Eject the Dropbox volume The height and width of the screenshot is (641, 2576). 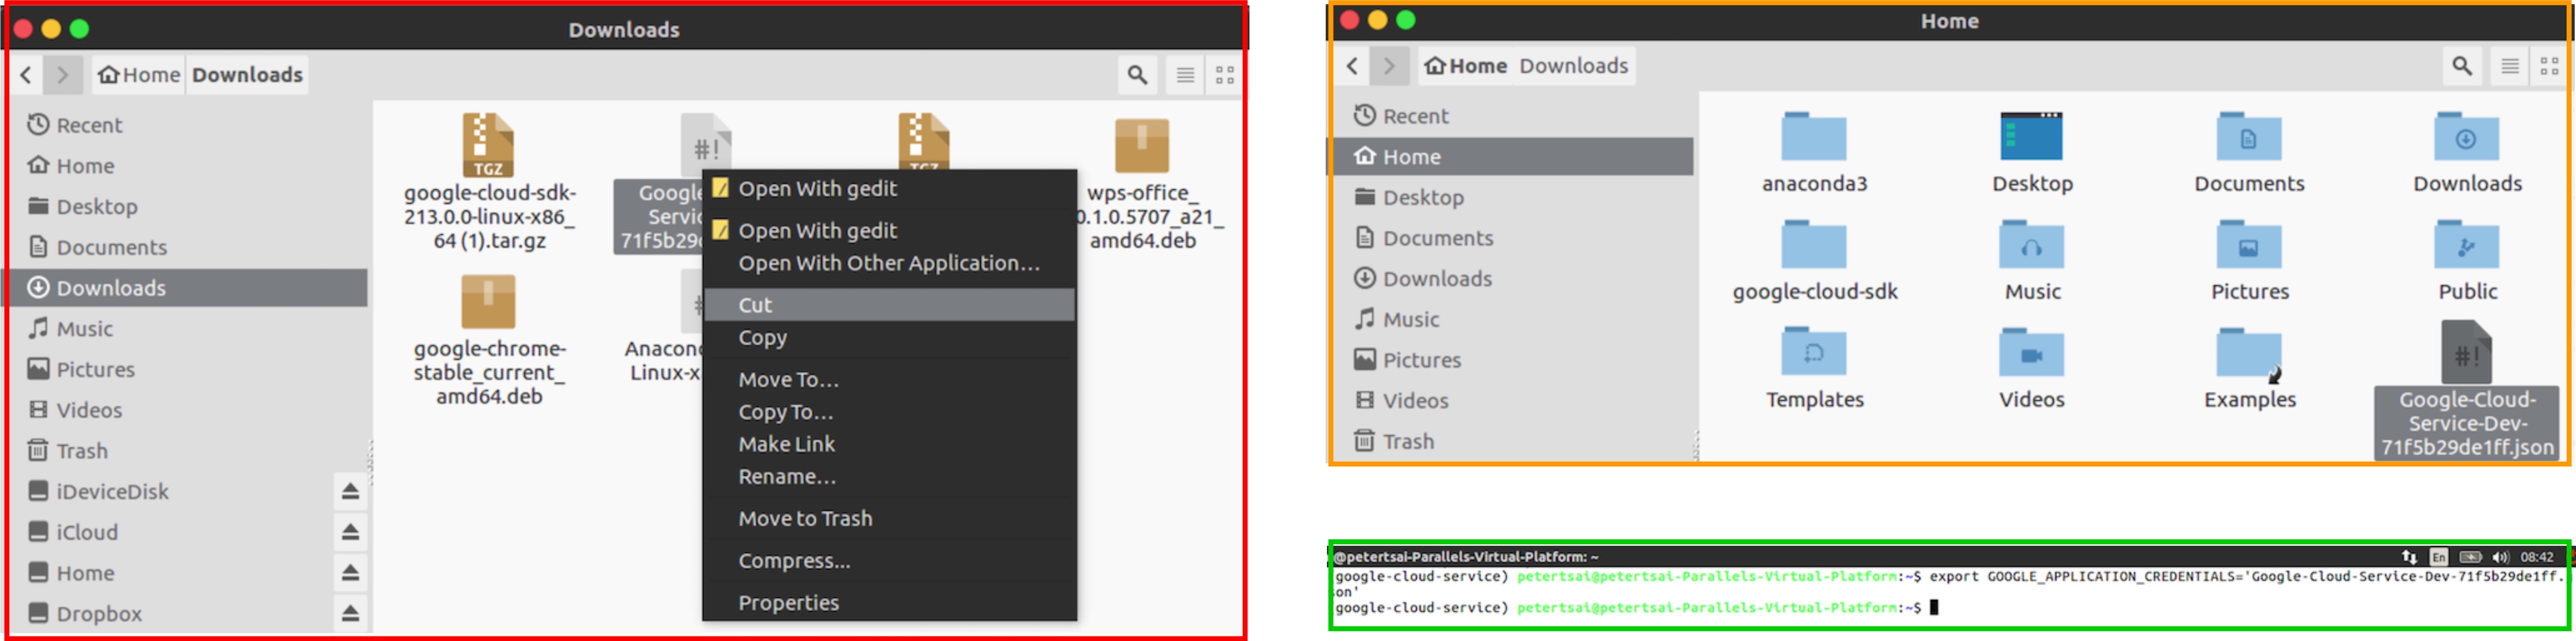350,613
